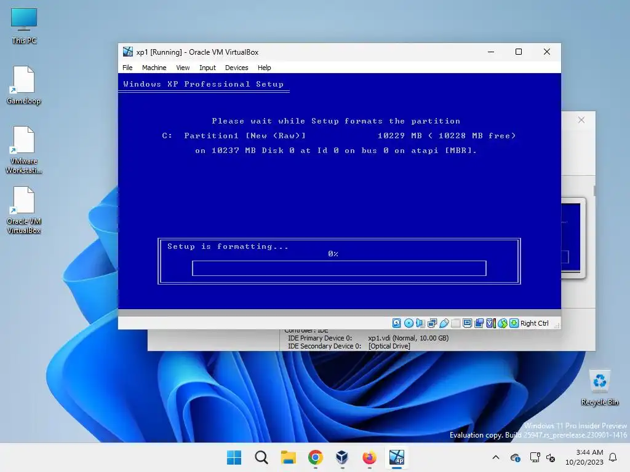Click the network tray icon
The height and width of the screenshot is (472, 630).
(x=535, y=457)
